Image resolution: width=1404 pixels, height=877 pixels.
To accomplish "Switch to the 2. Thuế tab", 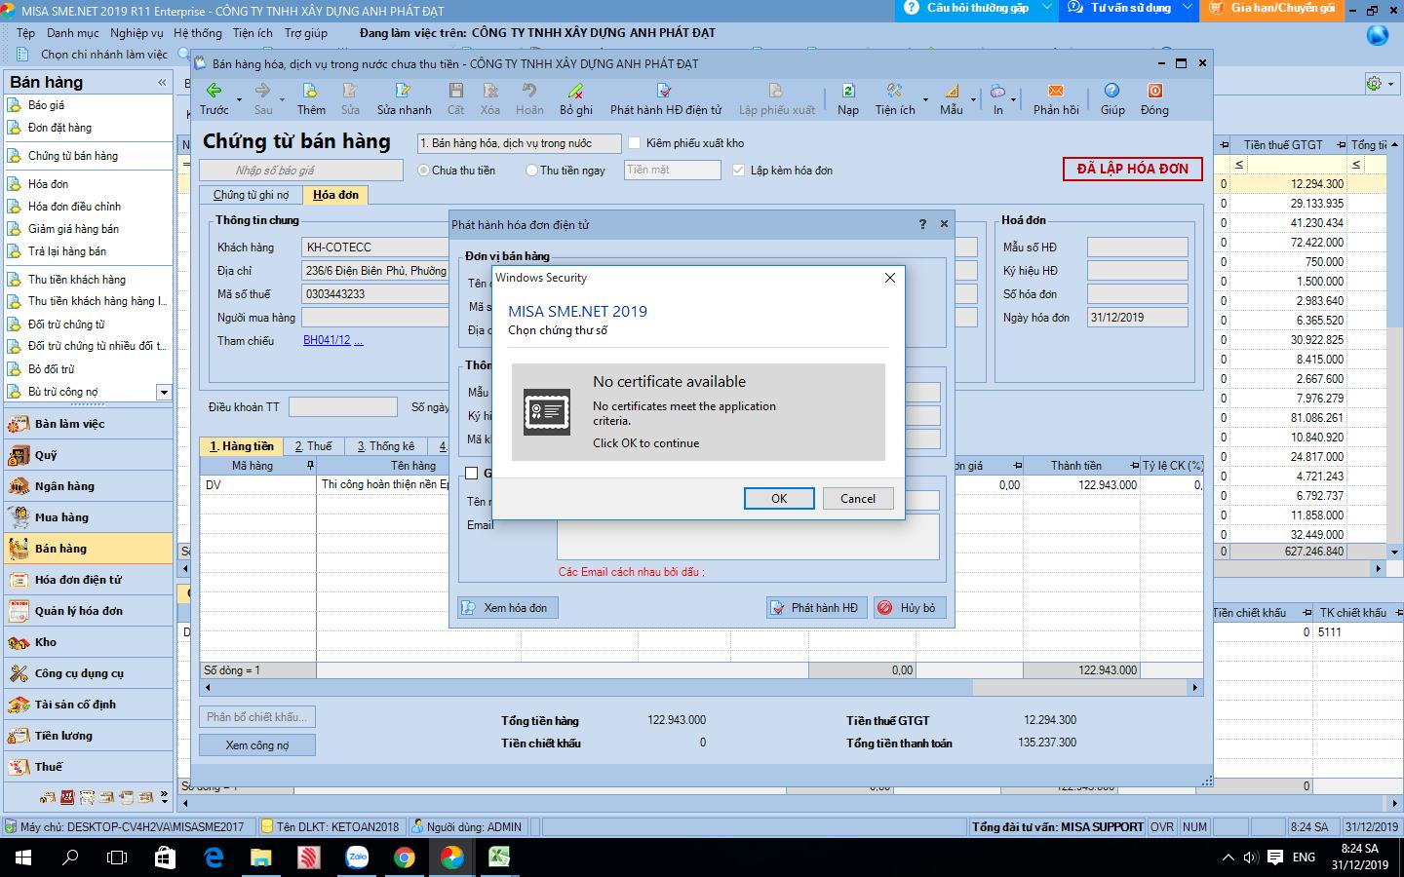I will point(314,446).
